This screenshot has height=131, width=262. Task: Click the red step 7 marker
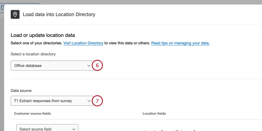tap(97, 101)
